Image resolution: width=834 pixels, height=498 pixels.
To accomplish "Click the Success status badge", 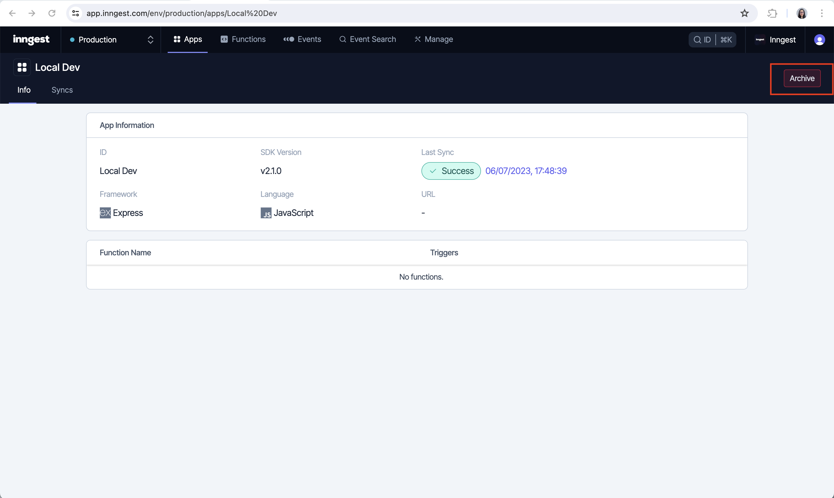I will pos(451,171).
